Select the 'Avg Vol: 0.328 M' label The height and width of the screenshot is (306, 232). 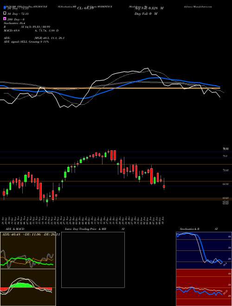[149, 8]
